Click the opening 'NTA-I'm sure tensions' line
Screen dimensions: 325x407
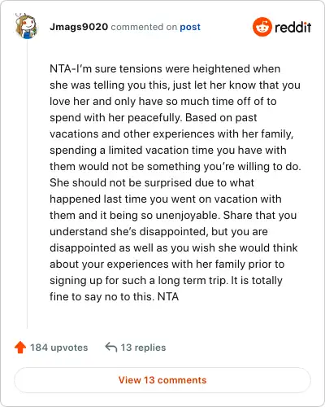[165, 68]
